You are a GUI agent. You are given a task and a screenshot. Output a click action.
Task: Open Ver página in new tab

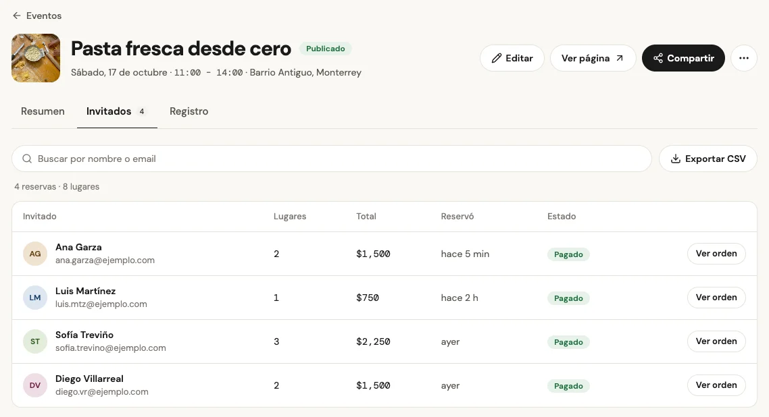pyautogui.click(x=593, y=58)
